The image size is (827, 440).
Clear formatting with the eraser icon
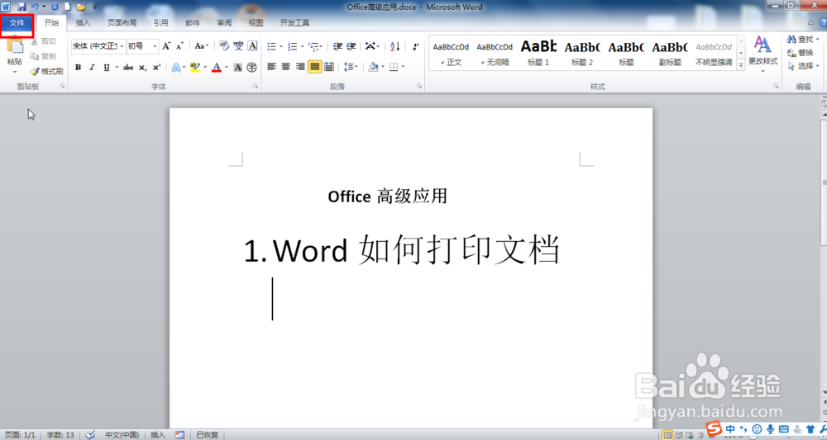click(224, 45)
